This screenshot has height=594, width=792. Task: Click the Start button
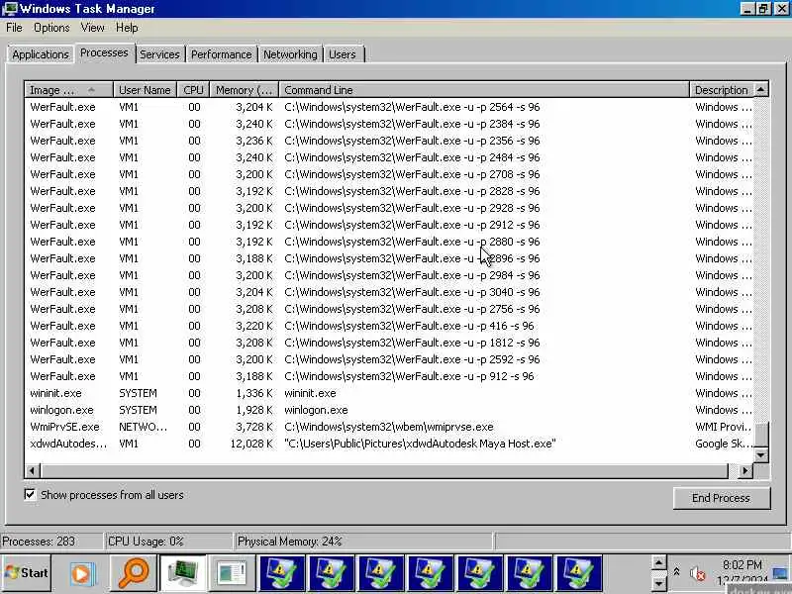(x=27, y=573)
